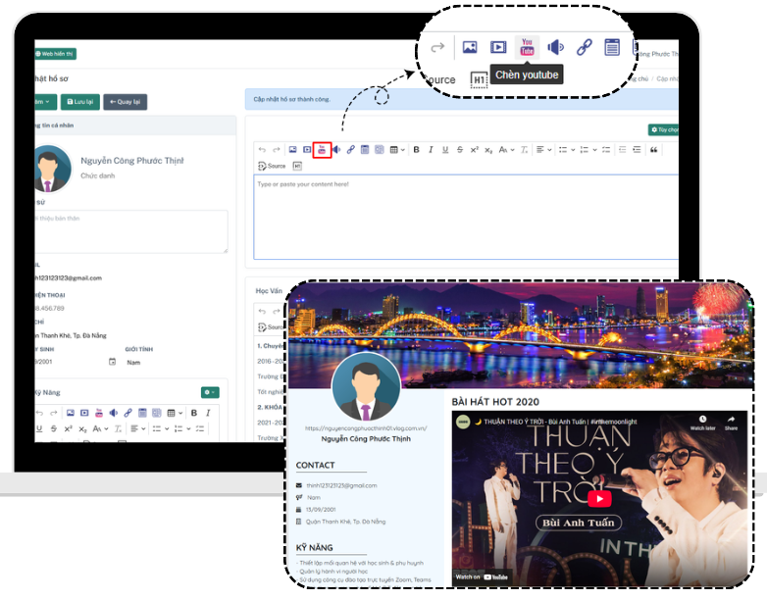The width and height of the screenshot is (767, 600).
Task: Open the text alignment dropdown in main editor toolbar
Action: [544, 150]
